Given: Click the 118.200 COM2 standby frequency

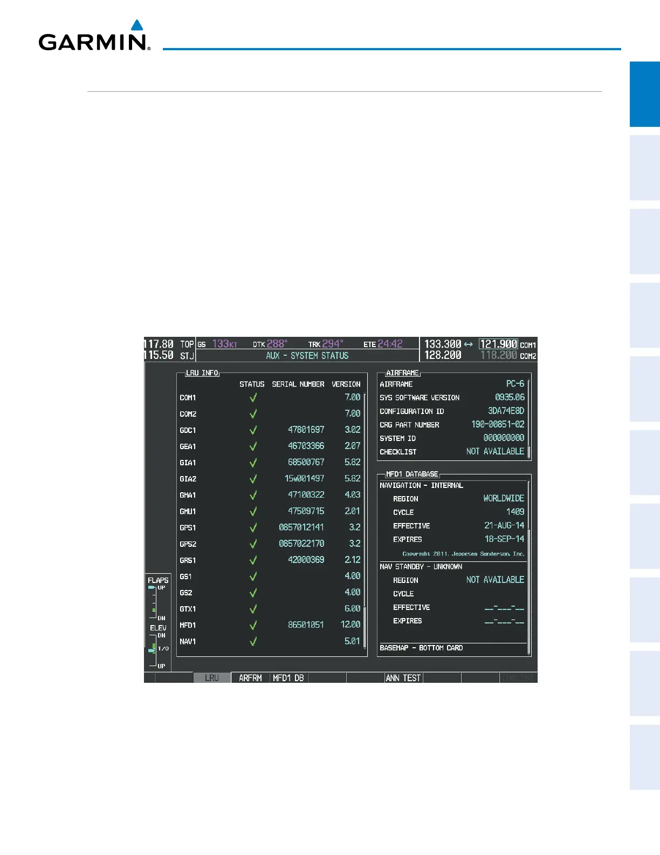Looking at the screenshot, I should click(x=499, y=355).
